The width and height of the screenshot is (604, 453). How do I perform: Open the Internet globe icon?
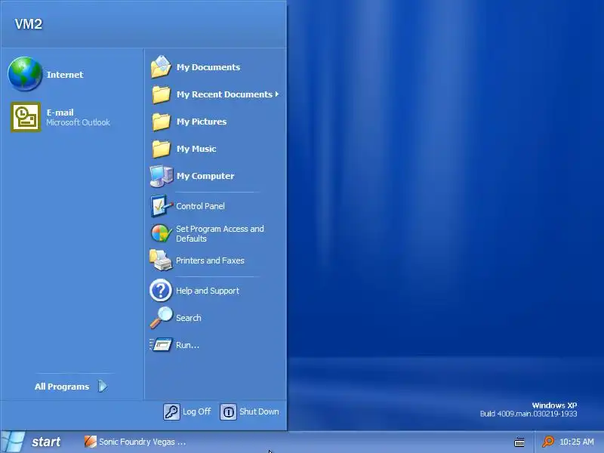25,74
